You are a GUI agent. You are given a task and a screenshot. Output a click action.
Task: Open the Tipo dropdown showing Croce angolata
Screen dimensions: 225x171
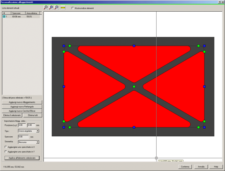29,131
